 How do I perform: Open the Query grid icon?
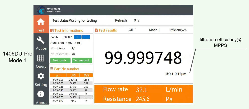(x=41, y=58)
